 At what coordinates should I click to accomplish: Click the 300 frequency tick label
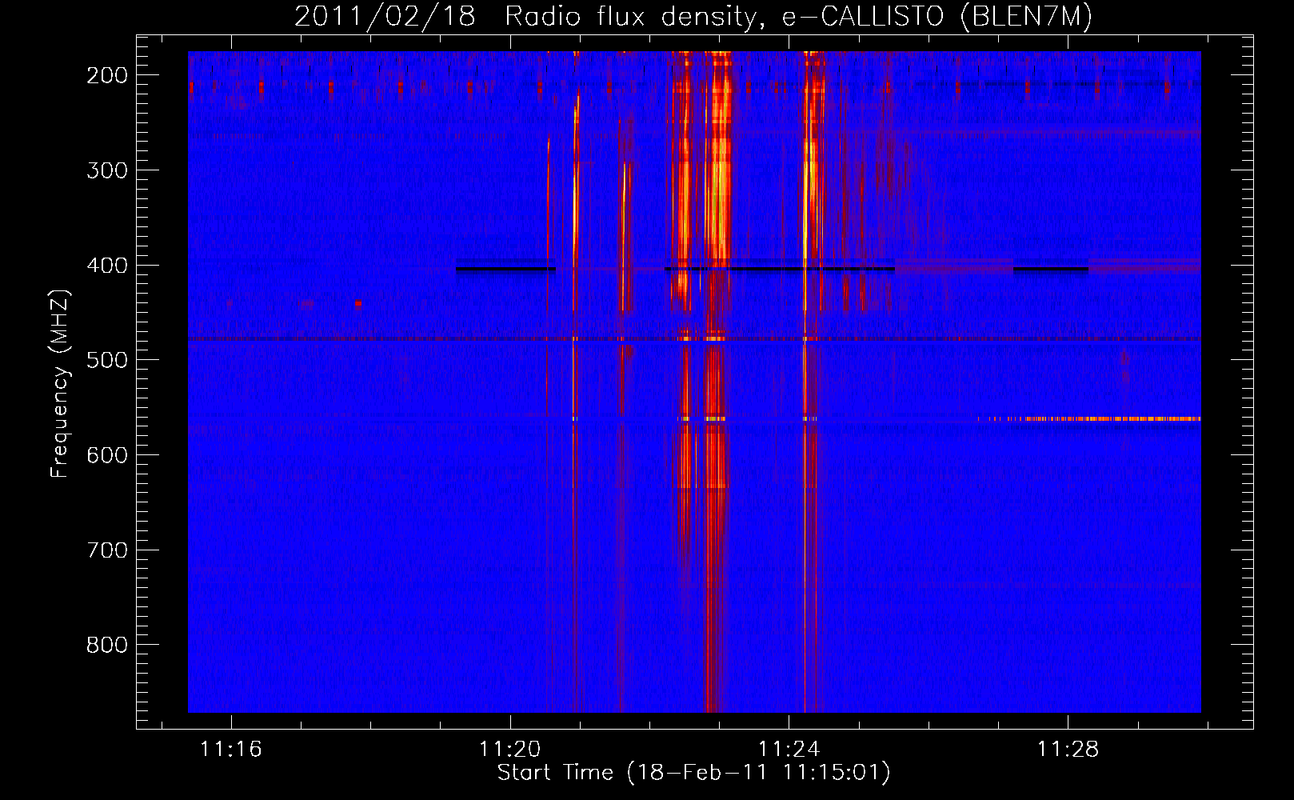pos(107,170)
